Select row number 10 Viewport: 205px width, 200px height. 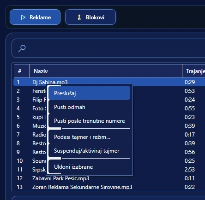tap(20, 161)
